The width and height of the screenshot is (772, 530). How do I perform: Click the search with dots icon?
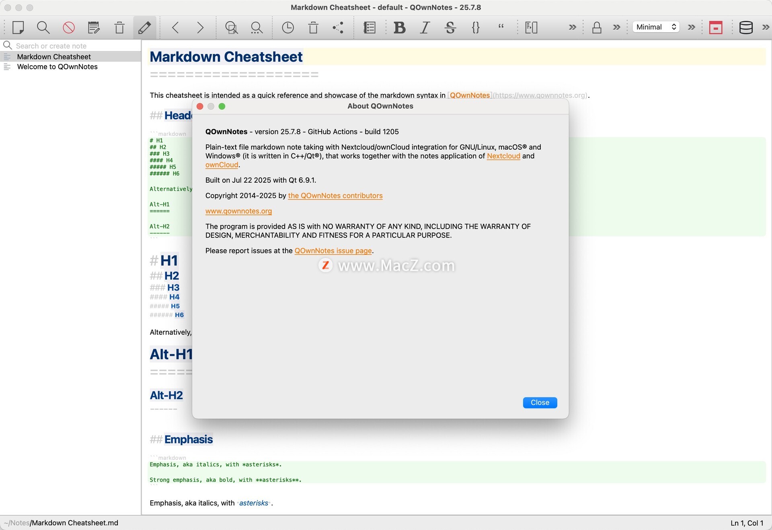coord(257,27)
